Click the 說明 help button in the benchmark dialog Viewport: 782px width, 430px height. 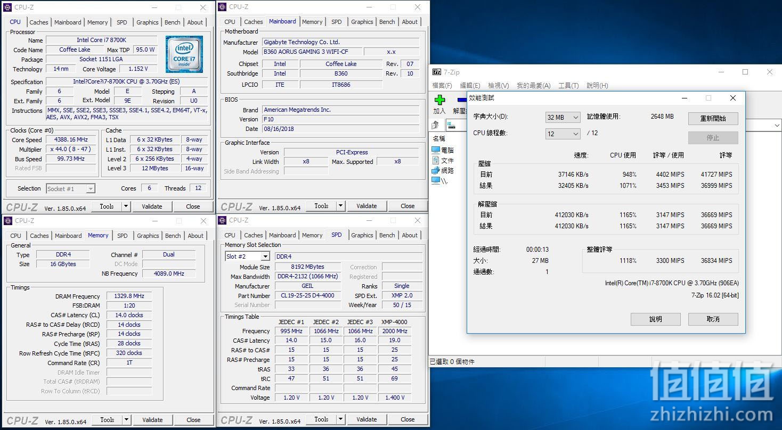point(655,319)
